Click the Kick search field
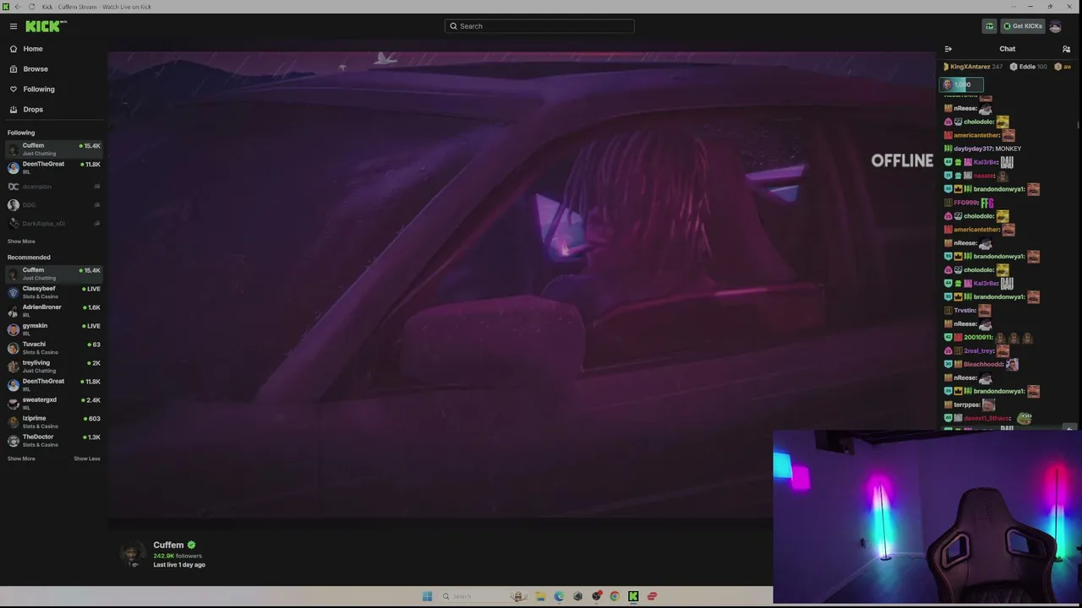The image size is (1082, 608). (539, 26)
